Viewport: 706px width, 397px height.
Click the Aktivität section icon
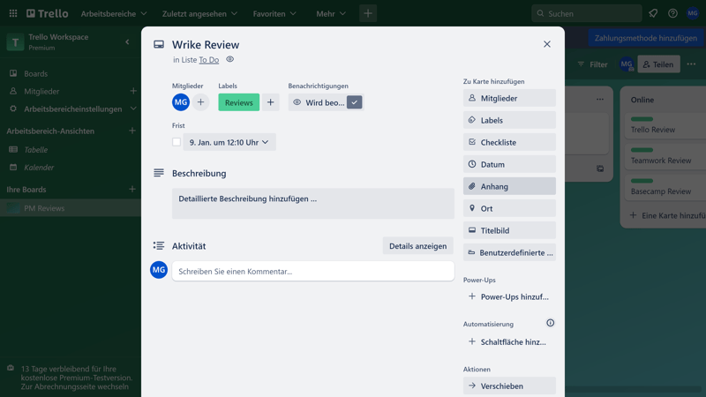(159, 245)
